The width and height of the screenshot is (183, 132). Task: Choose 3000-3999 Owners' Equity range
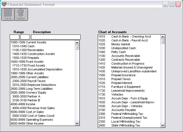pyautogui.click(x=29, y=93)
